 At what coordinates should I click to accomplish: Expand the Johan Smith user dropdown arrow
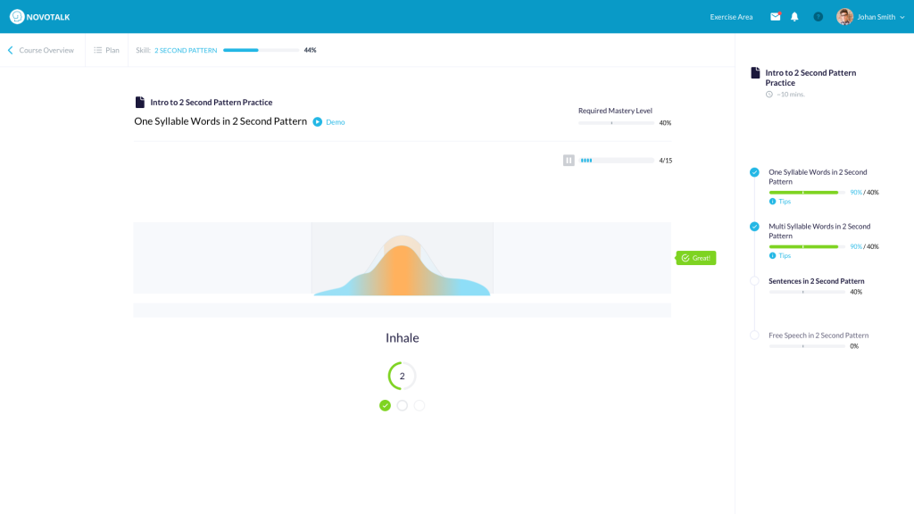(902, 17)
